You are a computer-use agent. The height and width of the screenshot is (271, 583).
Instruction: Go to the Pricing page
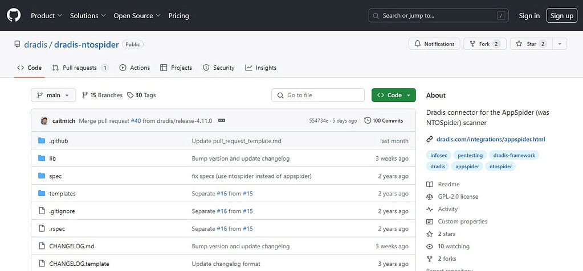click(178, 15)
